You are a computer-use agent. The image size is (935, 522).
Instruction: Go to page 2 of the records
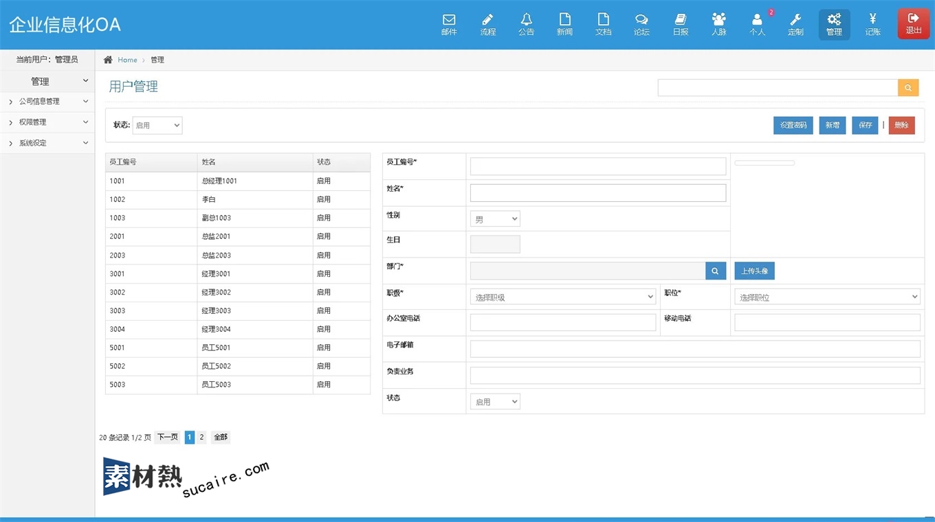(201, 438)
